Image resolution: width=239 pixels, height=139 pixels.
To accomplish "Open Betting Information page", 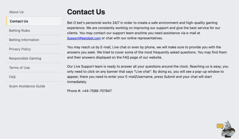I will click(33, 40).
